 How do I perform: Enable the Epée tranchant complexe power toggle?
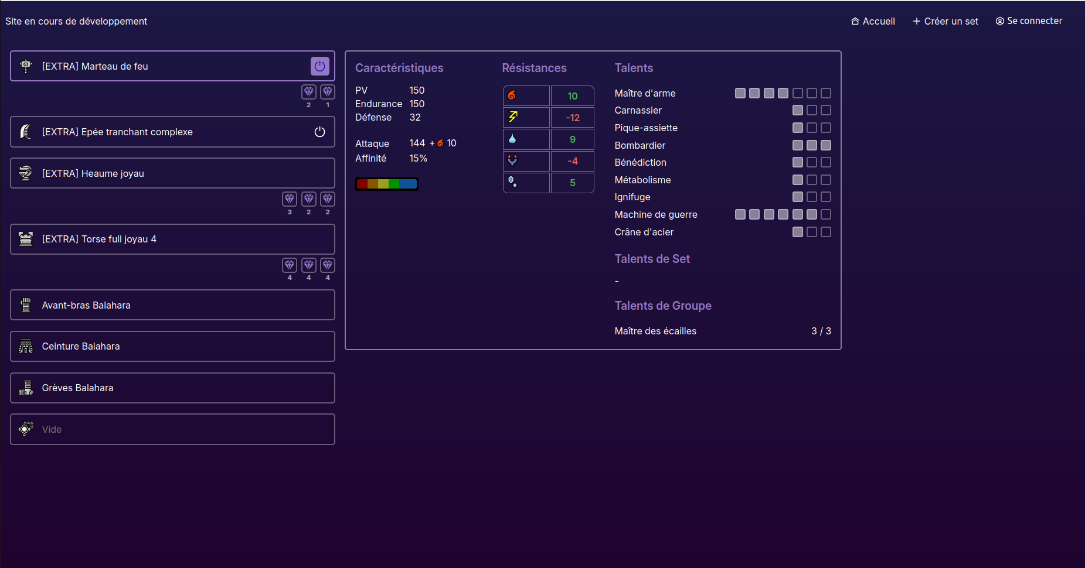319,132
